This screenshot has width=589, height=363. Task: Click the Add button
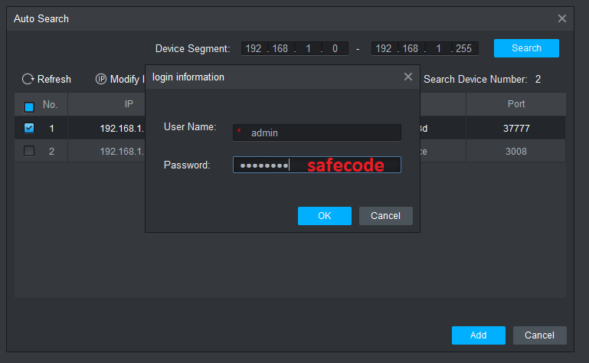[x=478, y=335]
